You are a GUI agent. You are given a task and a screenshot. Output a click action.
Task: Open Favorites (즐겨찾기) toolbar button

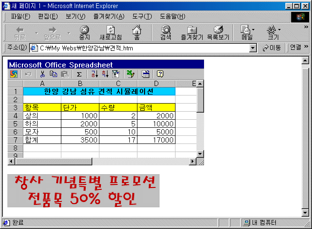192,33
